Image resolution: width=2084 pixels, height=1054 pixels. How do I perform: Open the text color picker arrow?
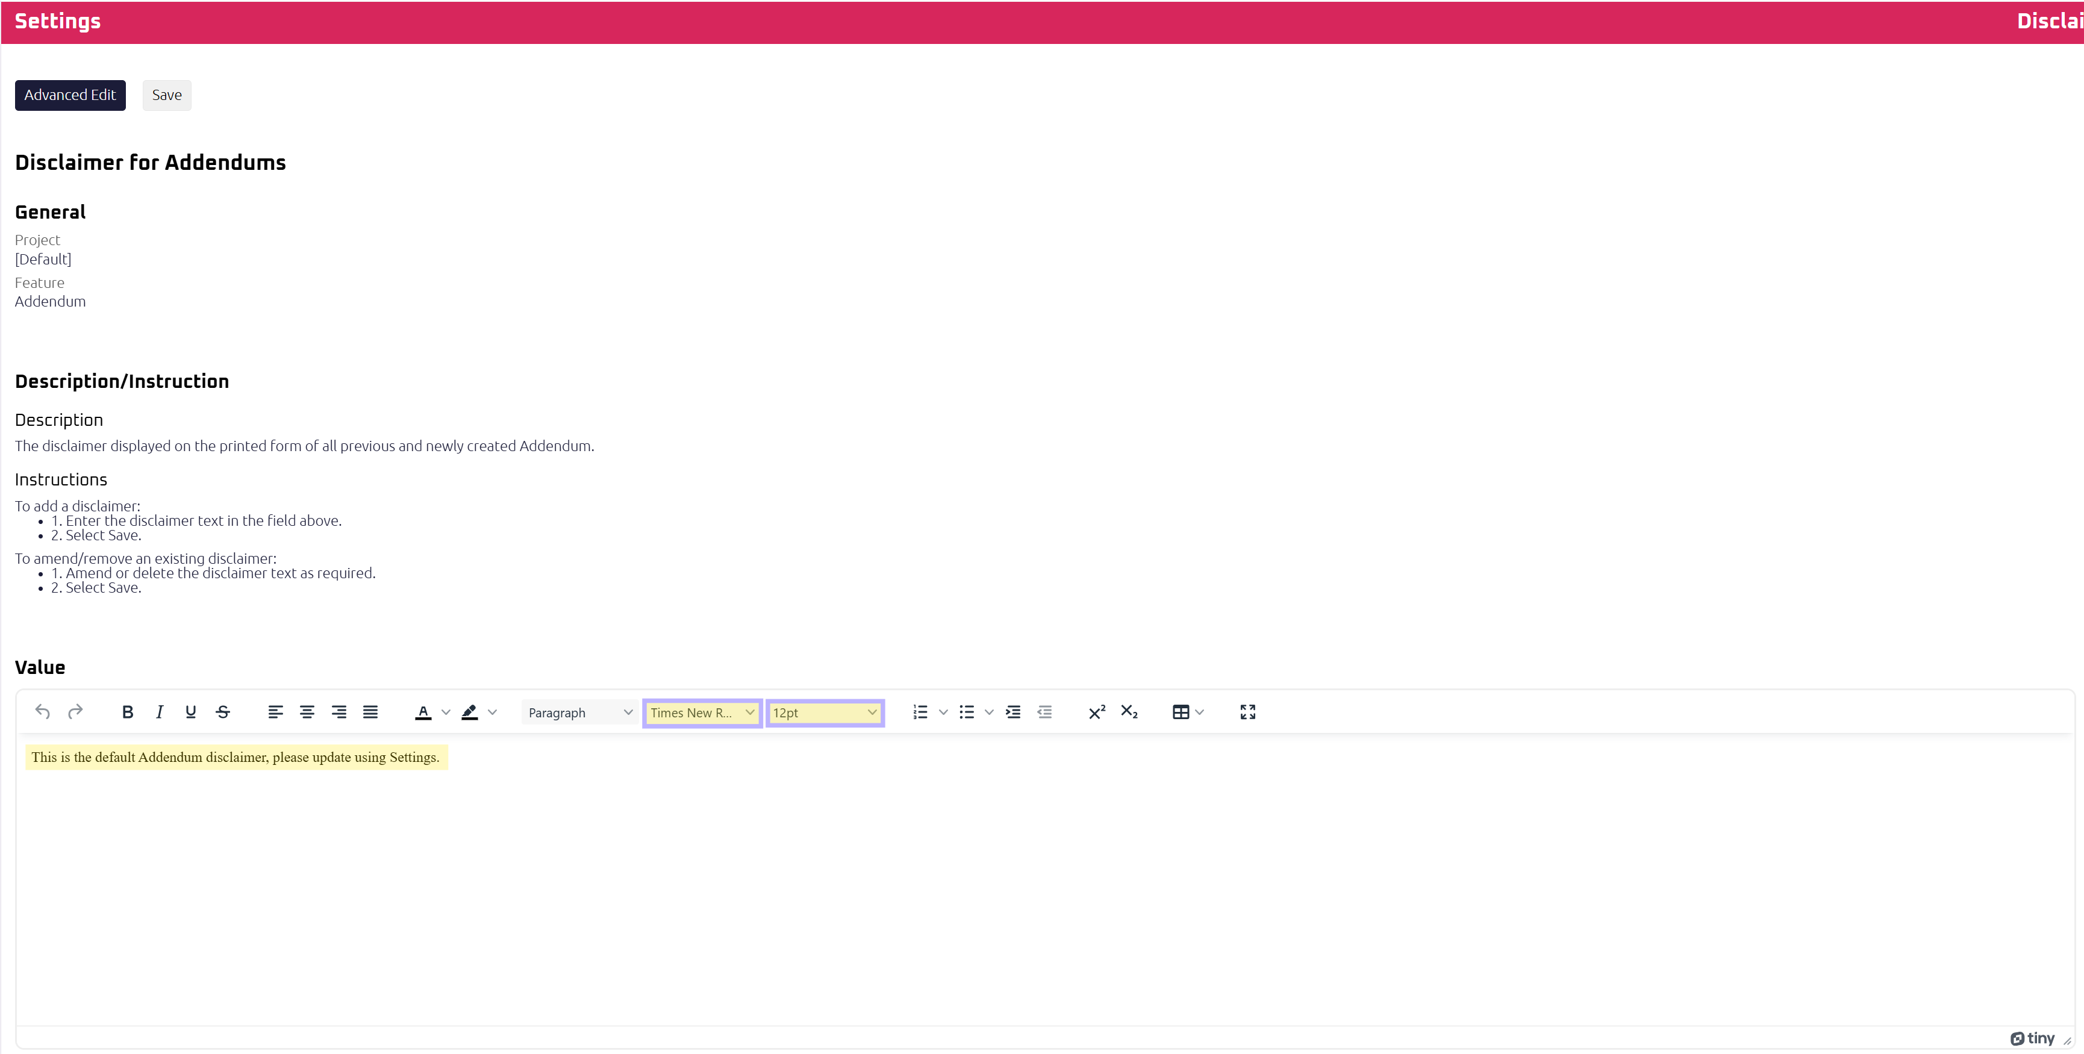[x=446, y=712]
